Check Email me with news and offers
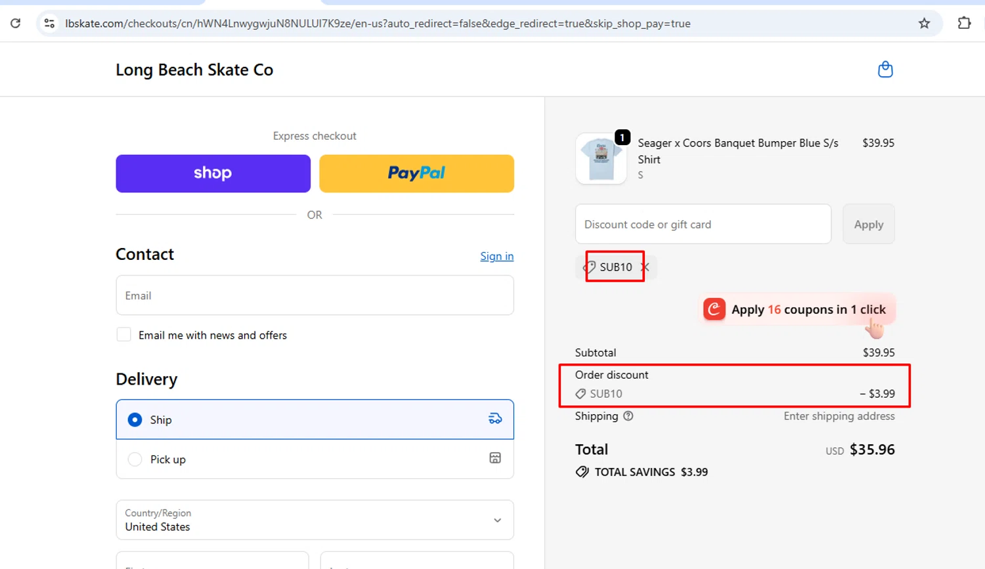The image size is (985, 569). tap(123, 335)
